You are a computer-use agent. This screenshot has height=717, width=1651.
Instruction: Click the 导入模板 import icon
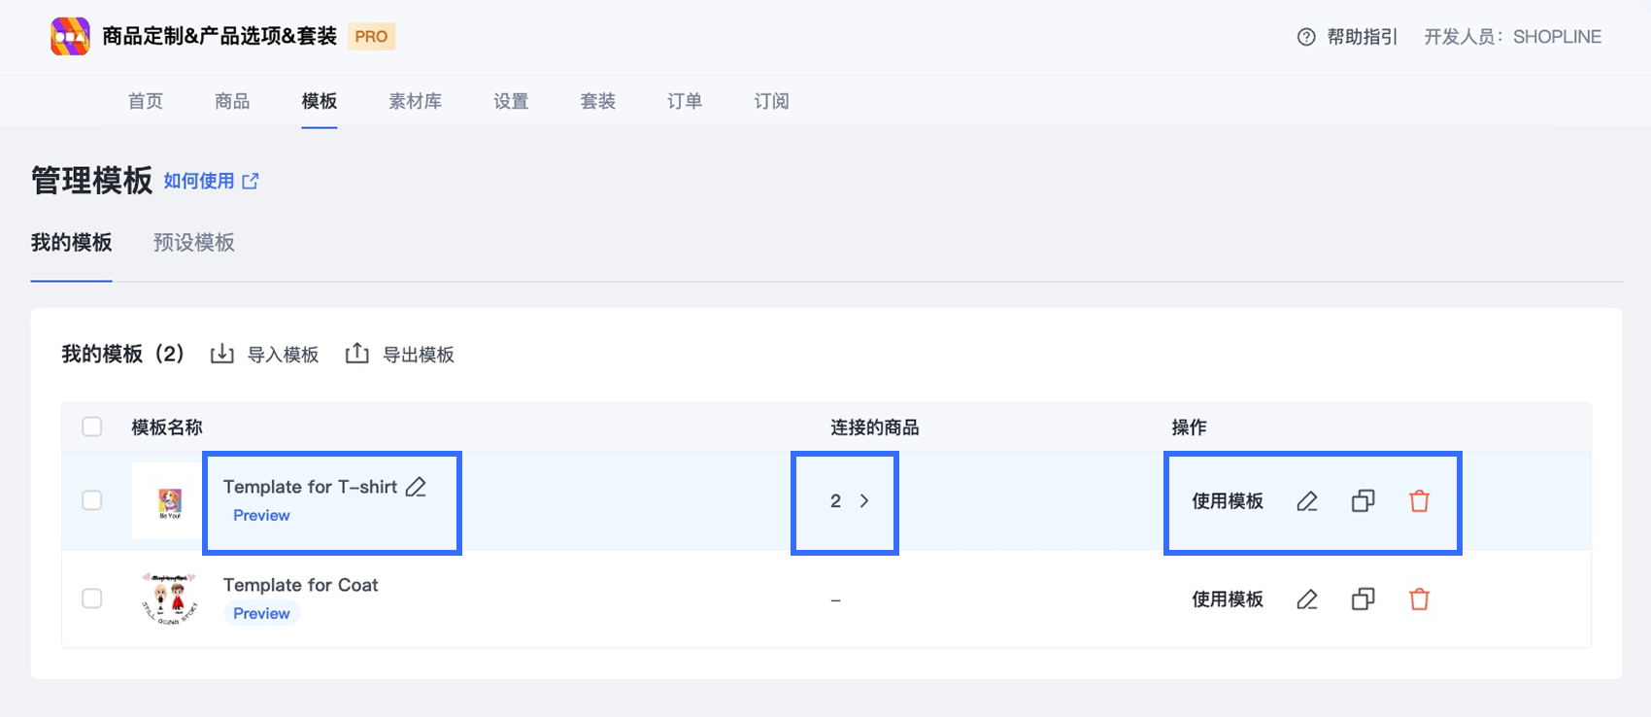pos(222,355)
